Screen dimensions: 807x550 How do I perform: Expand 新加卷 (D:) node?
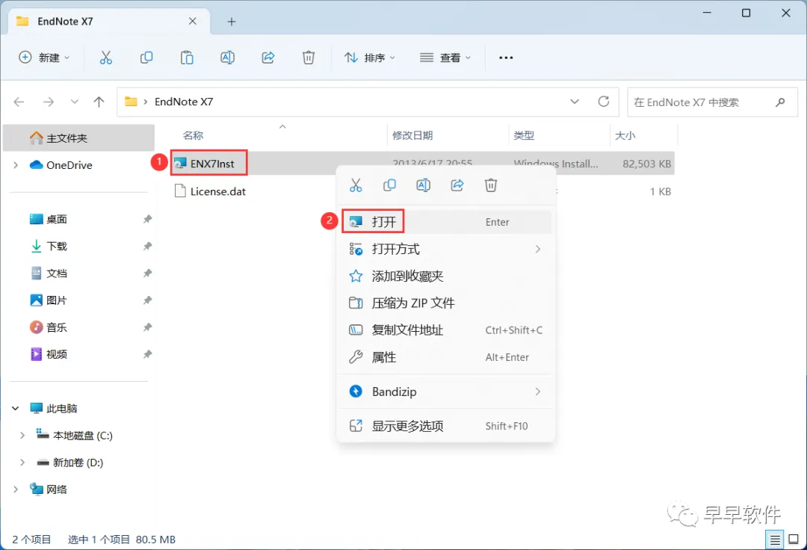pyautogui.click(x=22, y=463)
